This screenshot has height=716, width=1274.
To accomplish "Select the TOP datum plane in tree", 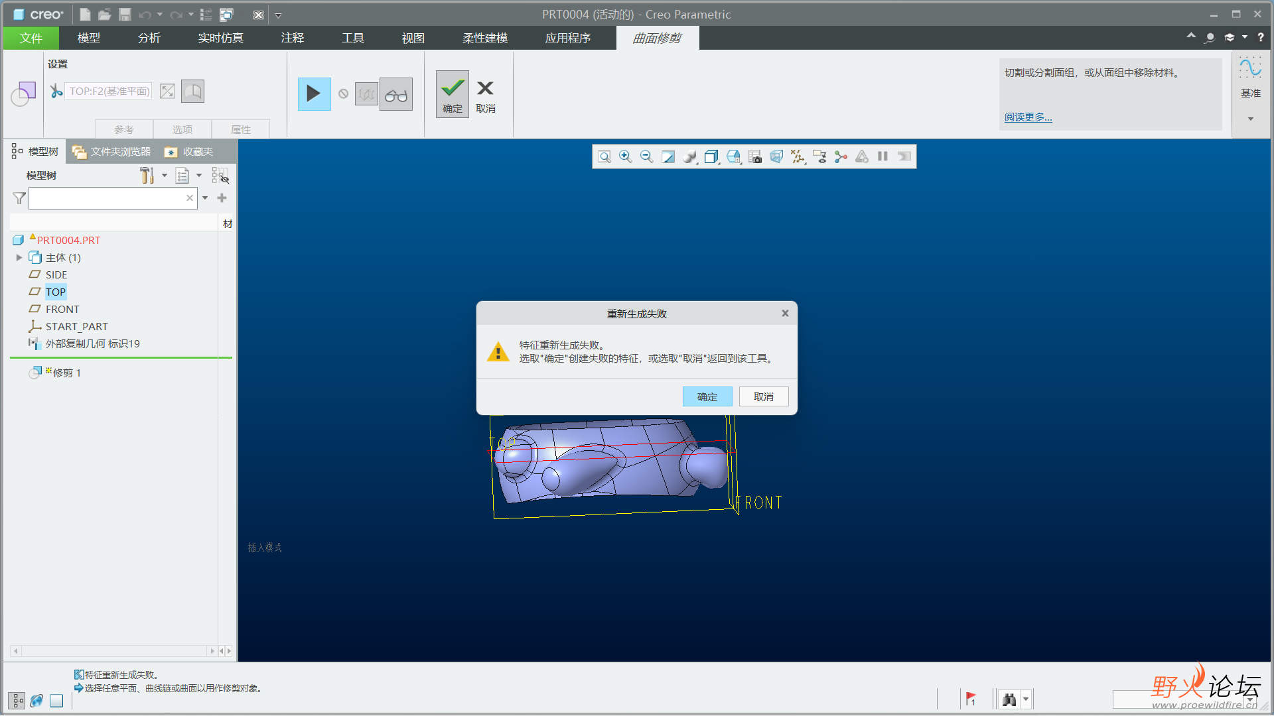I will 56,292.
